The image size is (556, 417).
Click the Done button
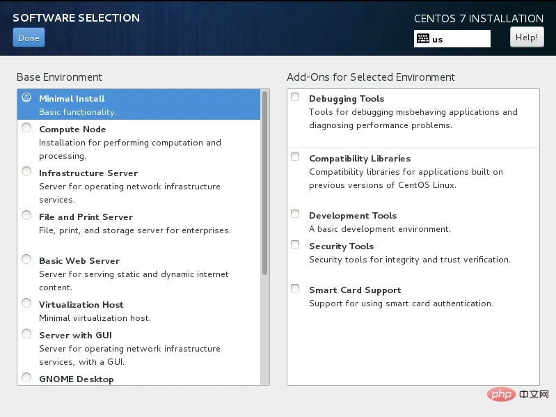(29, 38)
